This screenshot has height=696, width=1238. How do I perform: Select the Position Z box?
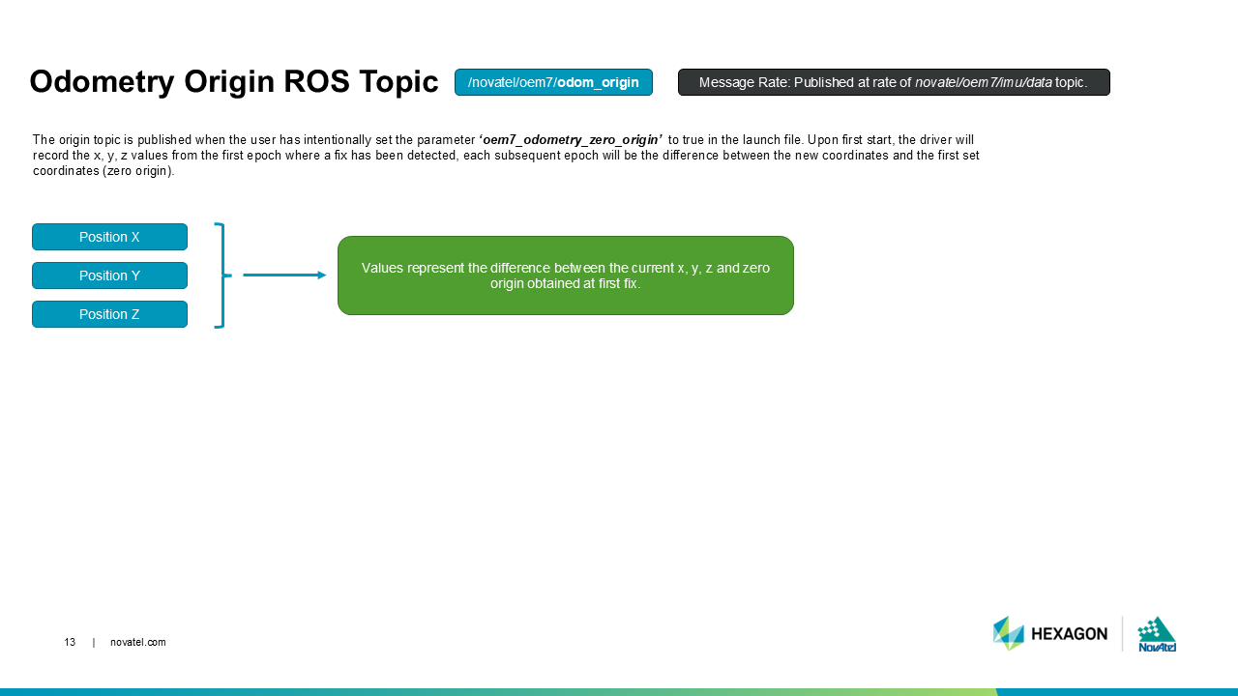coord(109,314)
